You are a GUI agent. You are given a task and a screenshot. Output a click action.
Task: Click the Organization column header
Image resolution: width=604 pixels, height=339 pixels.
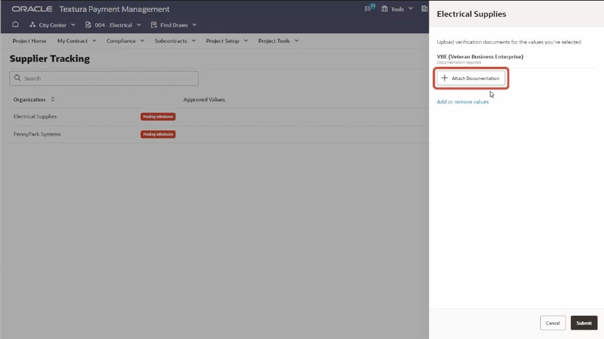click(29, 99)
